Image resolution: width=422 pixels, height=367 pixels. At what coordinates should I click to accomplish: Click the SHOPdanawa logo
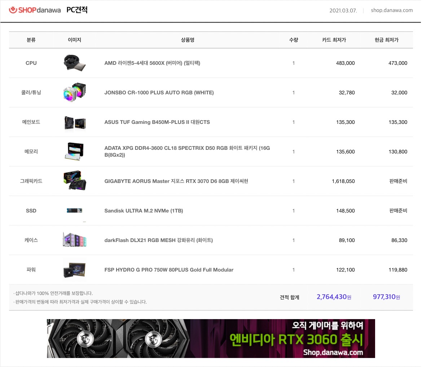[35, 10]
